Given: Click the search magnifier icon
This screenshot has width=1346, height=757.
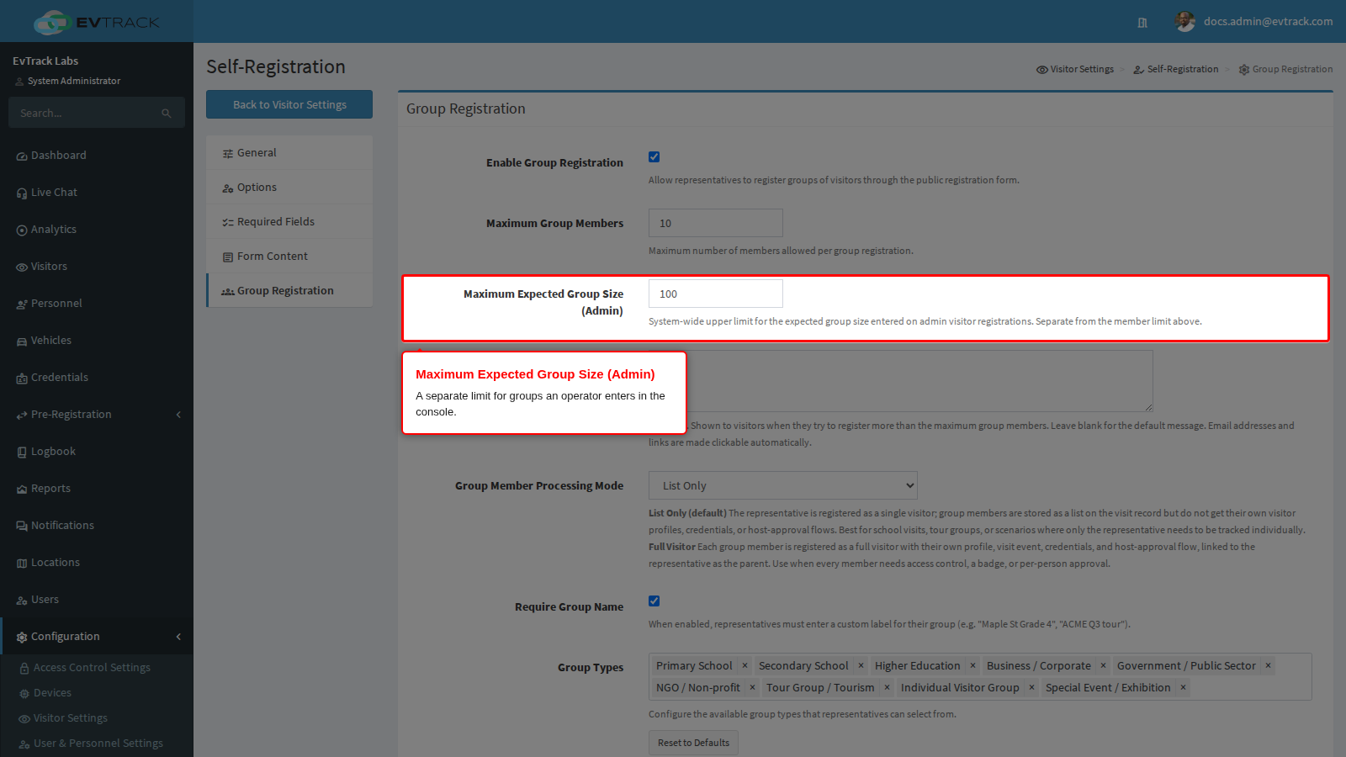Looking at the screenshot, I should [x=167, y=114].
